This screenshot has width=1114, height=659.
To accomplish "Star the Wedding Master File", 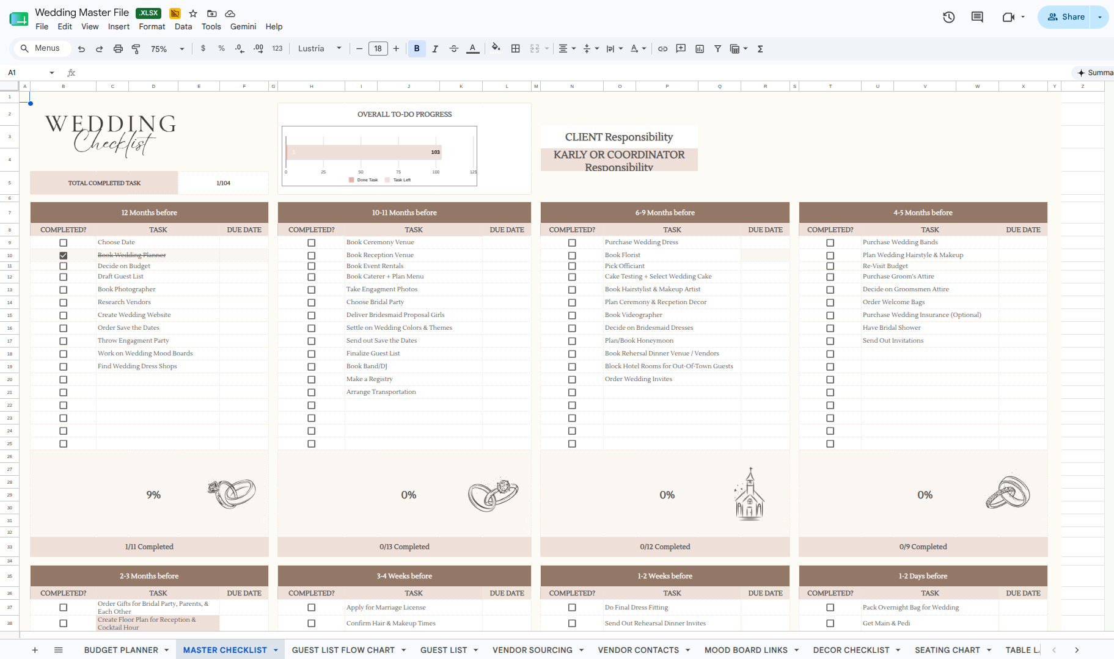I will point(193,13).
